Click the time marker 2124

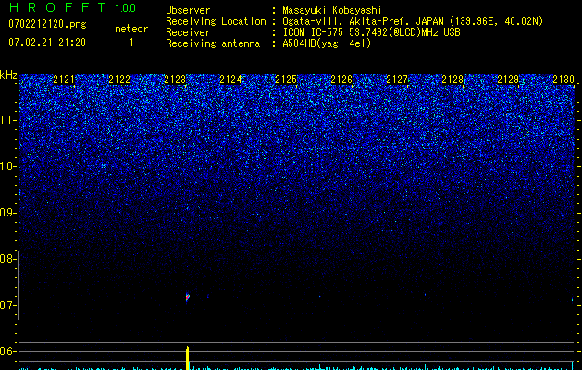click(x=230, y=80)
